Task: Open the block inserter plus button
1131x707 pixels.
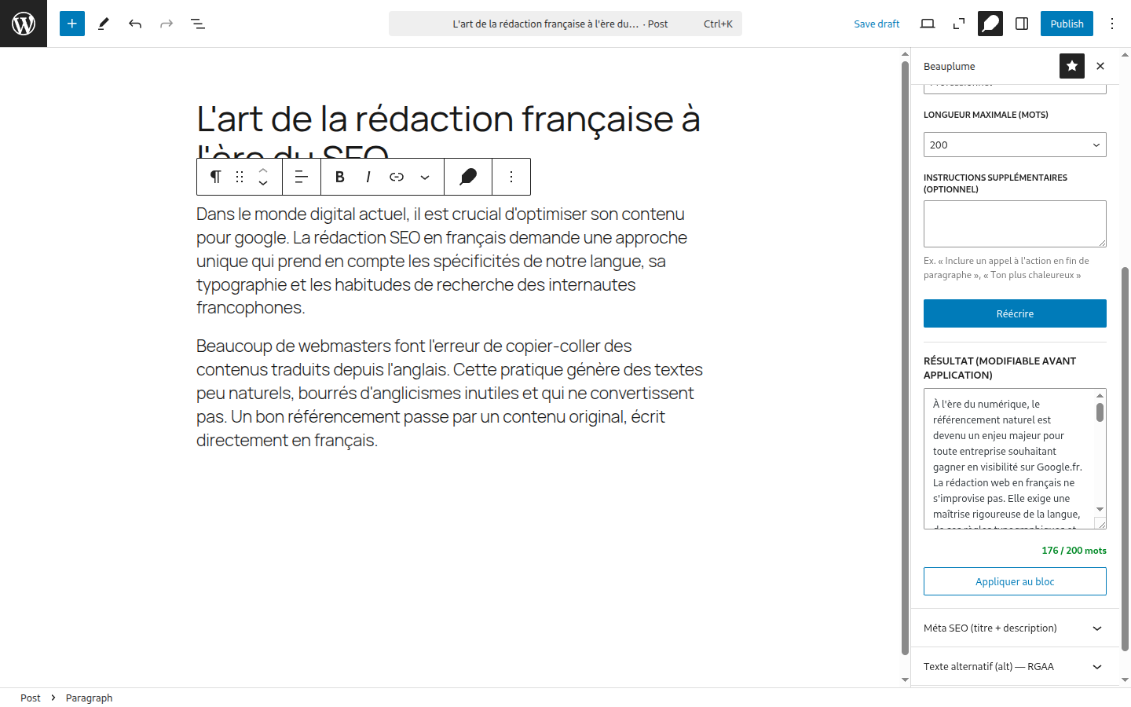Action: (x=72, y=24)
